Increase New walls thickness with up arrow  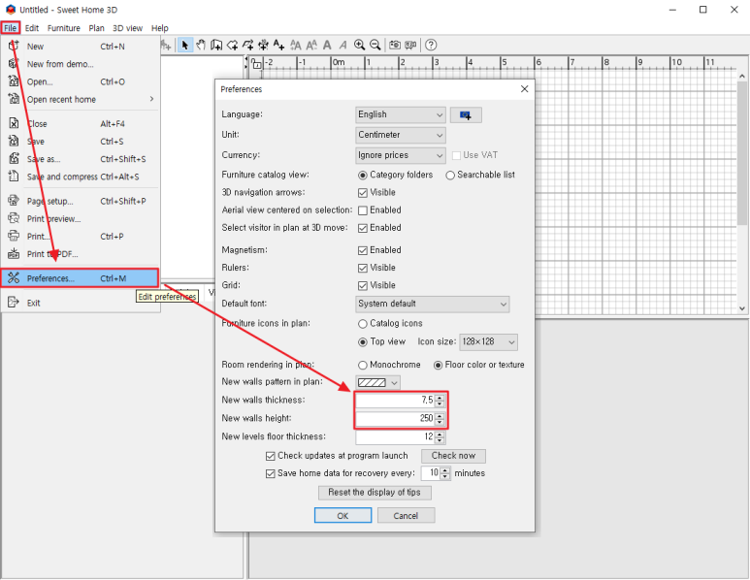(440, 398)
